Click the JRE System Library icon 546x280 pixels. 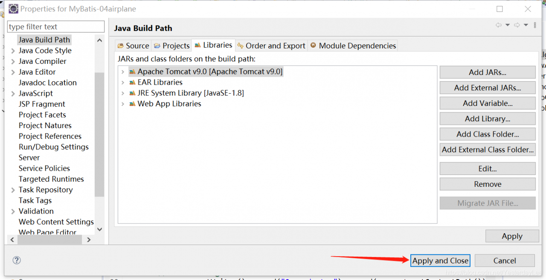point(132,93)
